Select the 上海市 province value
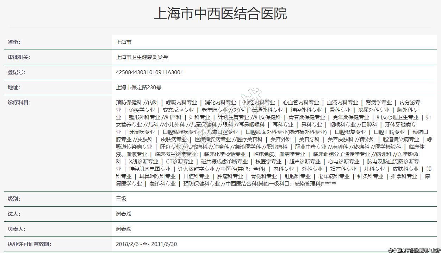 pyautogui.click(x=124, y=42)
